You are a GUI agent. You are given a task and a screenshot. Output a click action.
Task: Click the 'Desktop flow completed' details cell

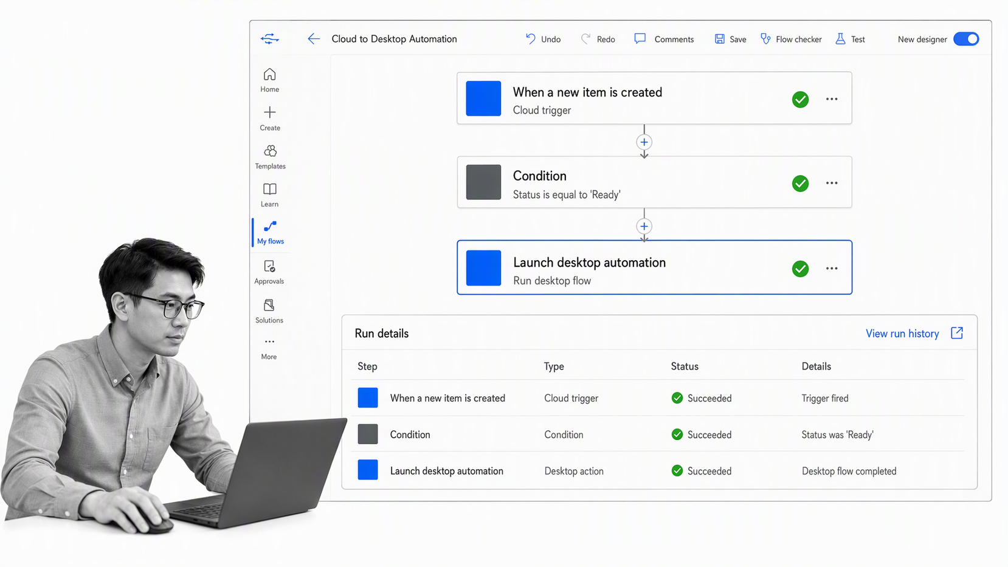[x=849, y=471]
